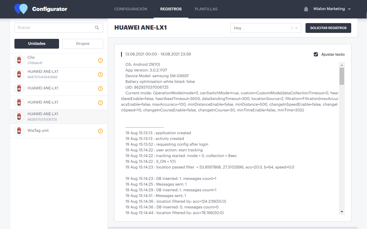
Task: Click 'acc=124.239(50.0)' filtered entry
Action: pyautogui.click(x=176, y=201)
